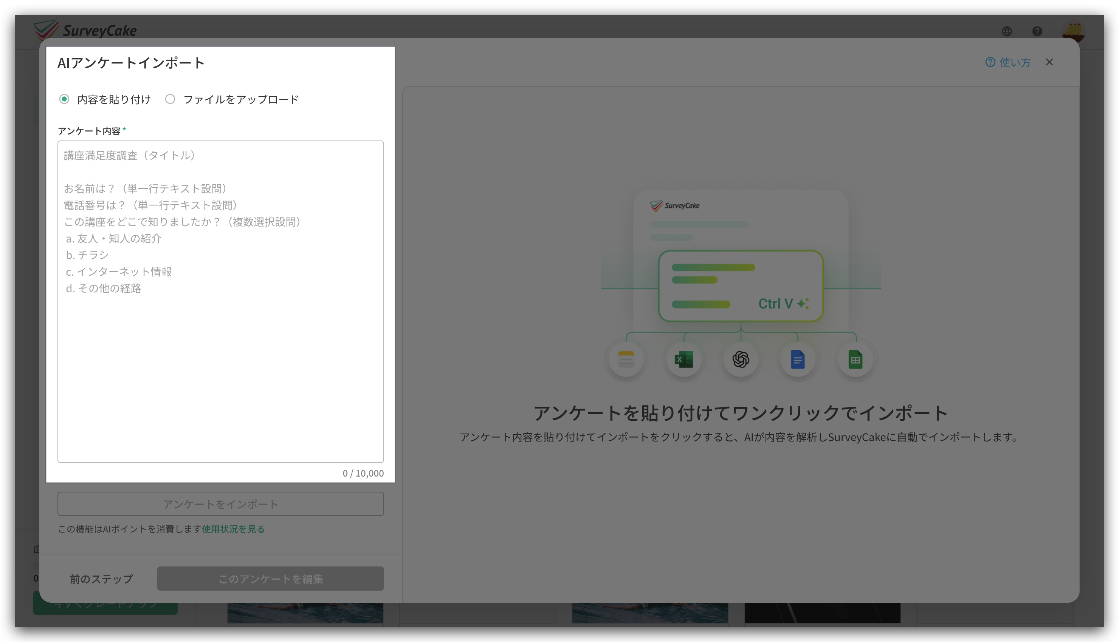Viewport: 1119px width, 642px height.
Task: Go back with 前のステップ button
Action: click(101, 579)
